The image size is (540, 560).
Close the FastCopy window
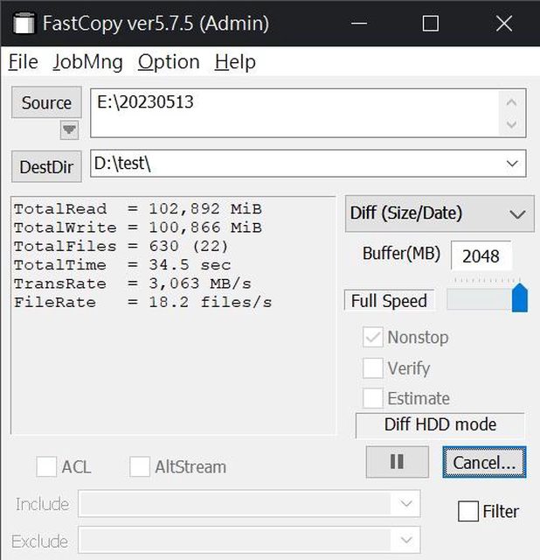(x=503, y=24)
